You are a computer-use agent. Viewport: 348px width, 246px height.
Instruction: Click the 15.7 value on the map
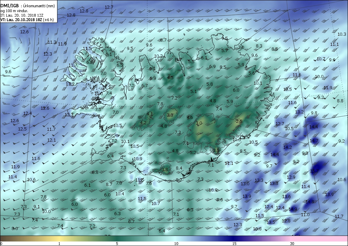(314, 171)
